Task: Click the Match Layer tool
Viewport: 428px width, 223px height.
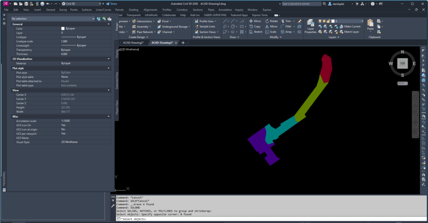Action: click(x=349, y=32)
